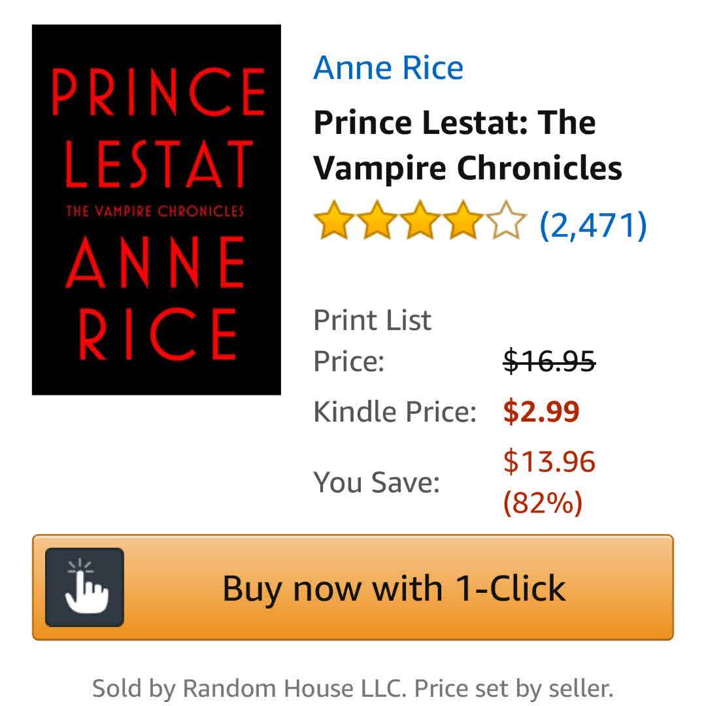Viewport: 706px width, 706px height.
Task: Click the You Save label
Action: [x=377, y=482]
